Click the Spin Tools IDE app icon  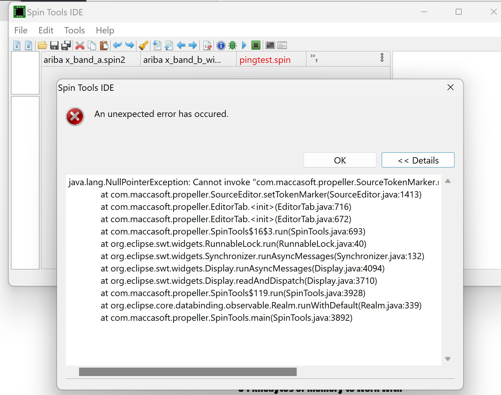tap(20, 12)
